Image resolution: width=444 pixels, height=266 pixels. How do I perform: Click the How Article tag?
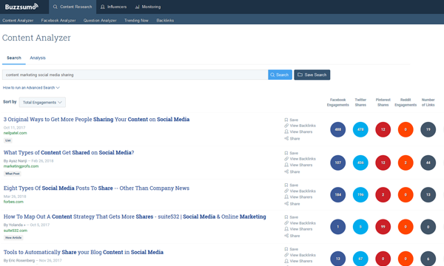coord(13,238)
